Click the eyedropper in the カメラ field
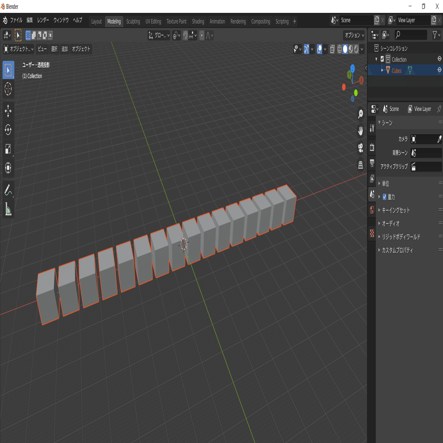The width and height of the screenshot is (443, 443). point(439,139)
